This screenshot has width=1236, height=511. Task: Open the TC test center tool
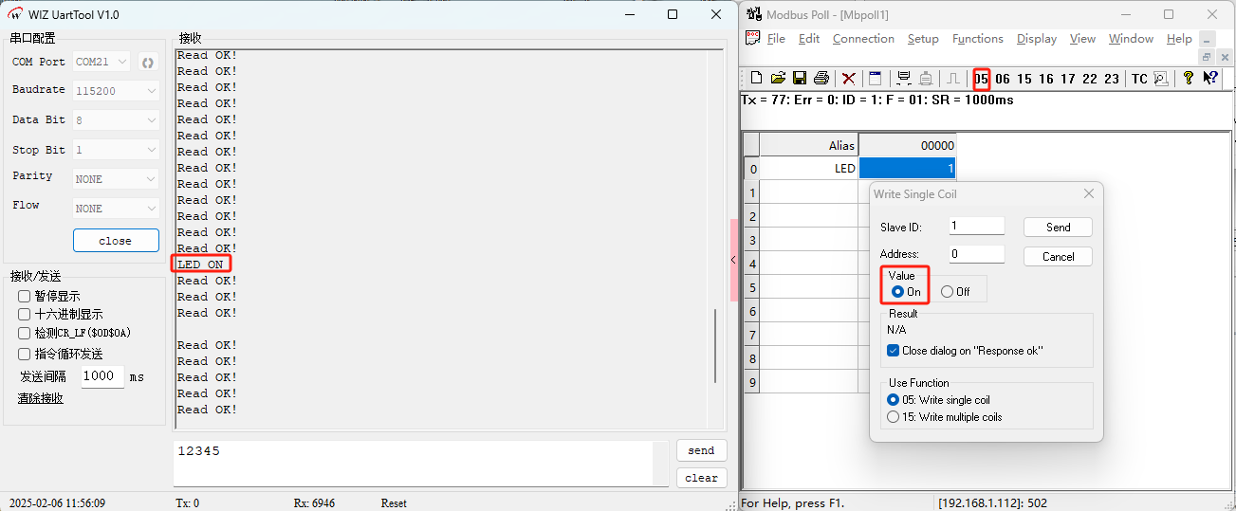pos(1138,79)
